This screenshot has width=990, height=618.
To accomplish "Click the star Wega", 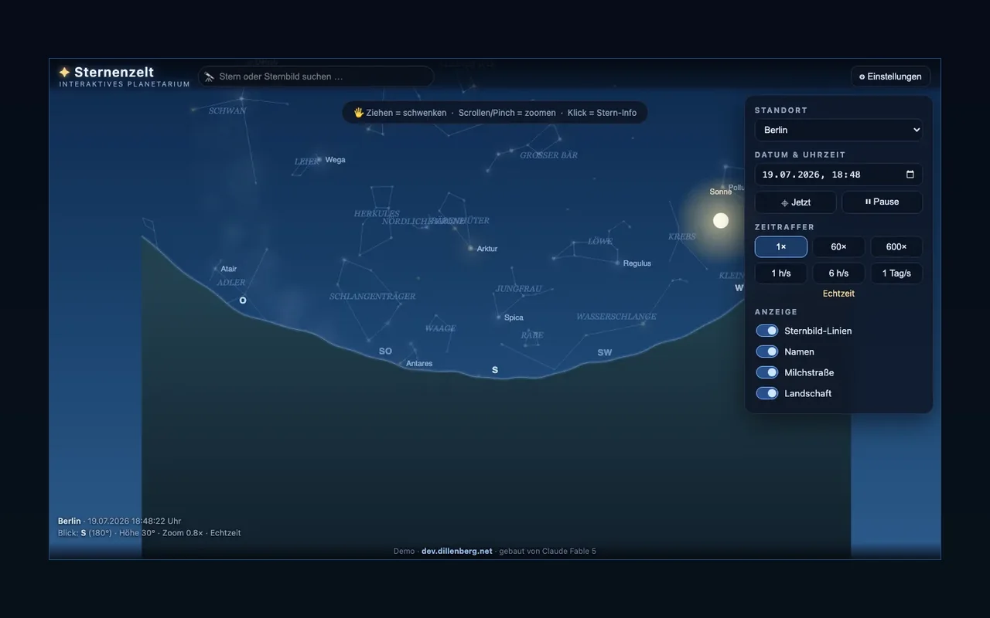I will coord(319,160).
